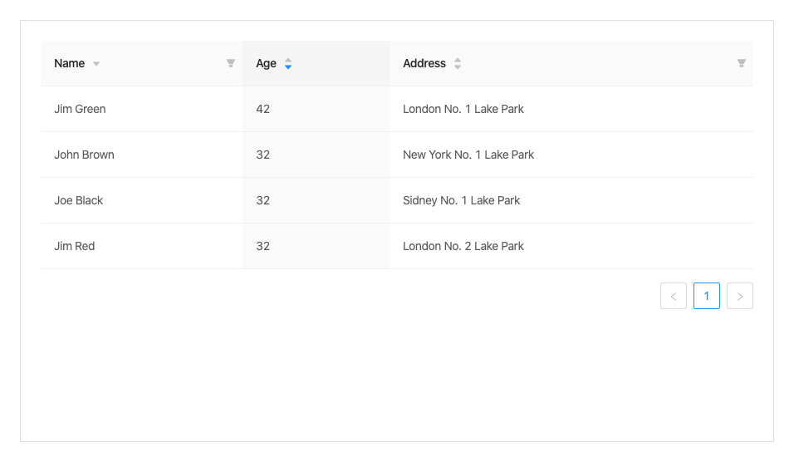The image size is (794, 462).
Task: Select the John Brown name cell
Action: pos(84,155)
